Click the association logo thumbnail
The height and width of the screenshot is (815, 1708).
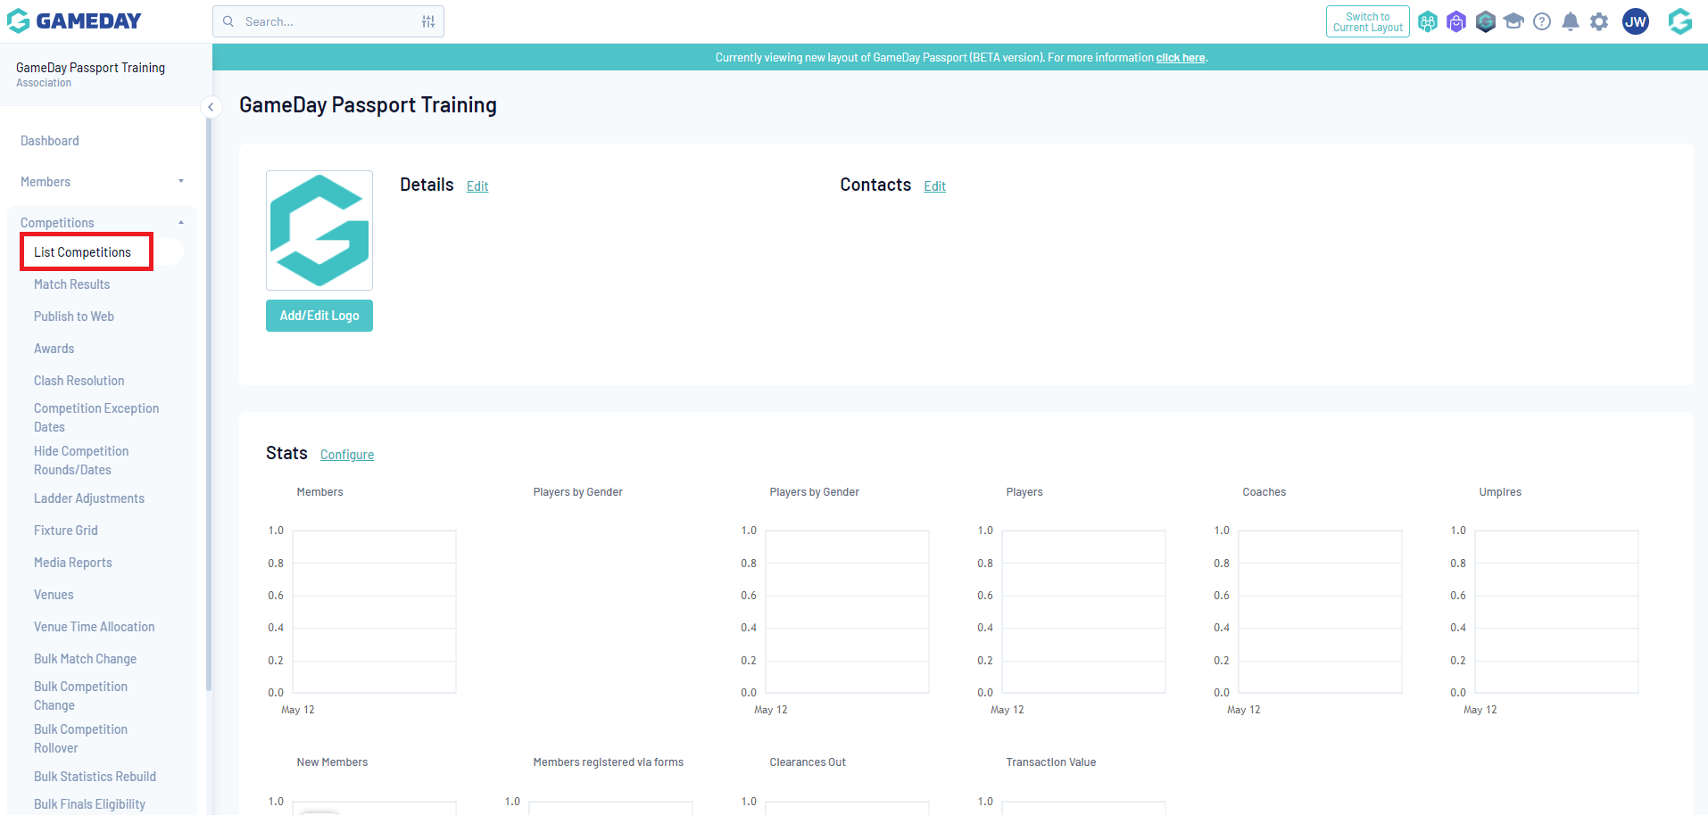(319, 230)
